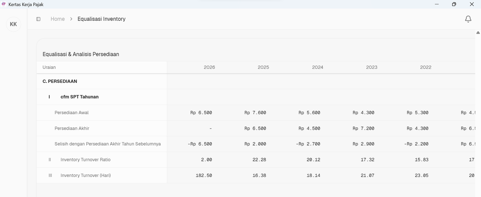481x197 pixels.
Task: Select the cfm SPT Tahunan row
Action: tap(79, 97)
